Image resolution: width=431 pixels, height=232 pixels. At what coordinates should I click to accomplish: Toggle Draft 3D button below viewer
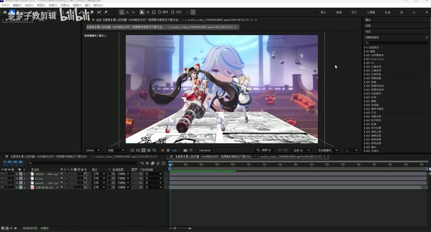(264, 150)
